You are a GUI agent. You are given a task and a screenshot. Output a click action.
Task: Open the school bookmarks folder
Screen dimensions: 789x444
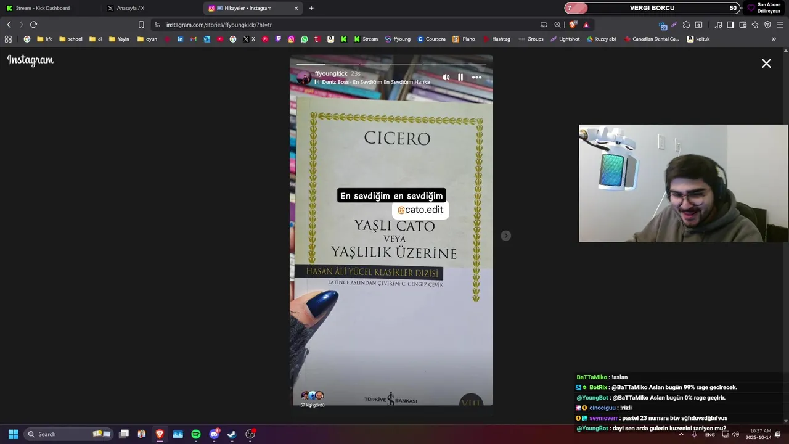(x=71, y=39)
